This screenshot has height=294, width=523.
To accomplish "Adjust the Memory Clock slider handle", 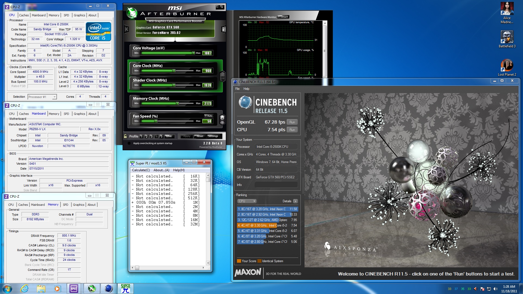I will (x=178, y=103).
